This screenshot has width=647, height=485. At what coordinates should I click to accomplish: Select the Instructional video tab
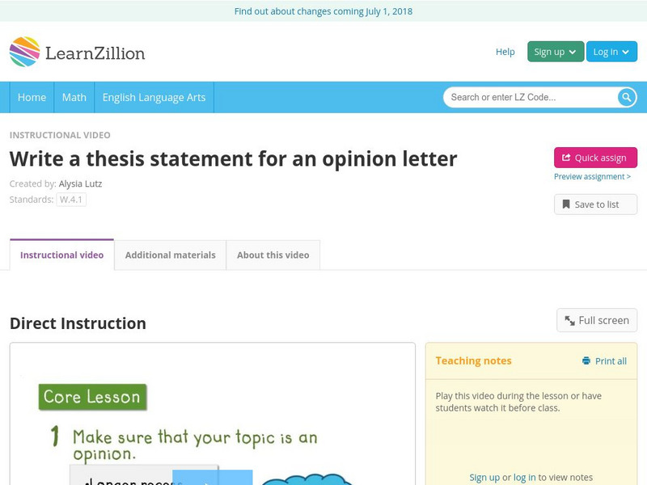pos(61,255)
